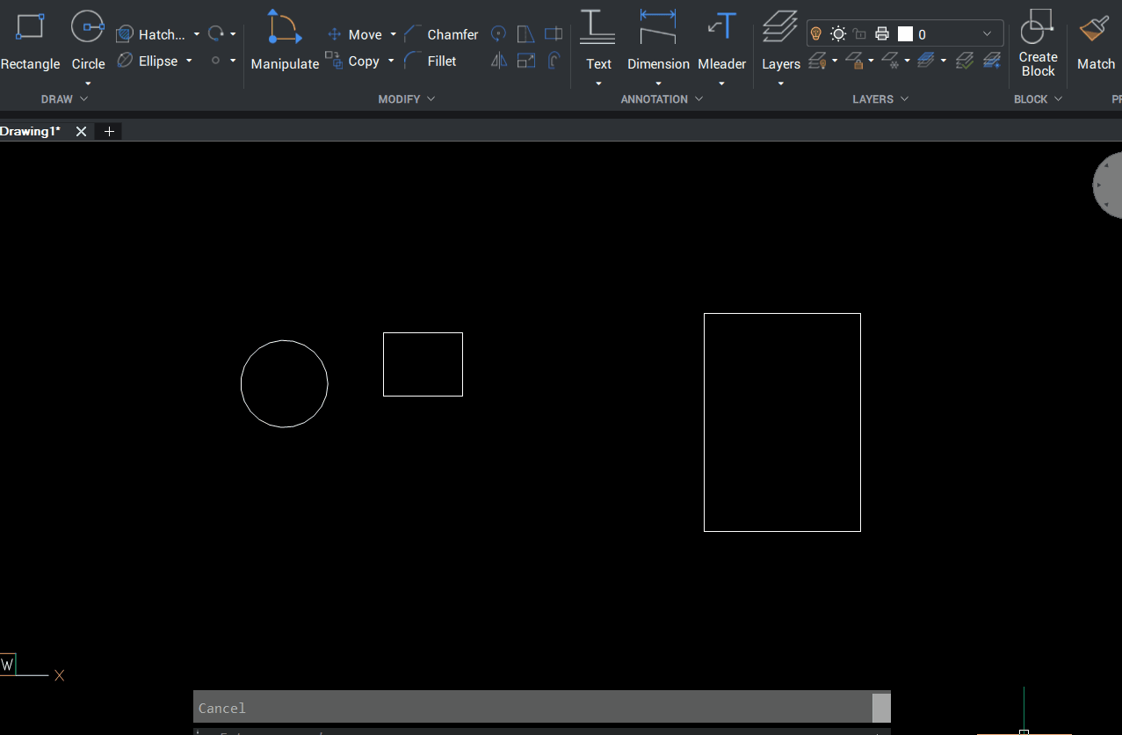Switch to the Drawing1* document tab
Viewport: 1122px width, 735px height.
coord(31,131)
